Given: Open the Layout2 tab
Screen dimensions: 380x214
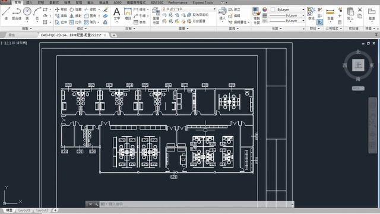Looking at the screenshot, I should 42,210.
